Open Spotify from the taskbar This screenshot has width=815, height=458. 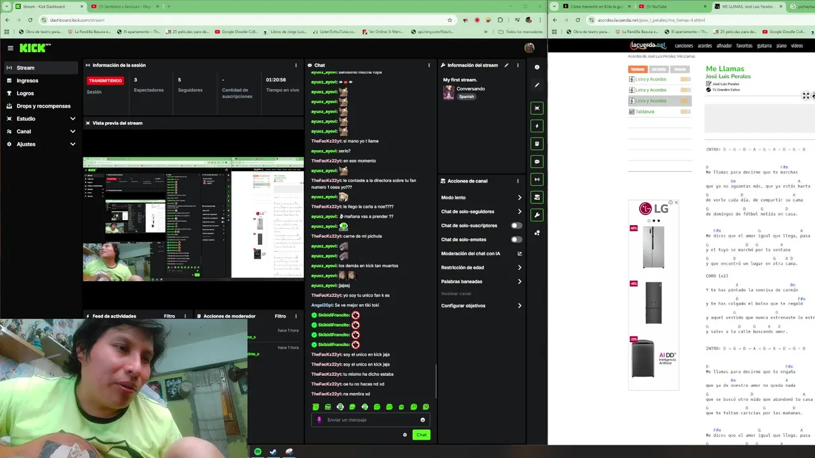257,452
